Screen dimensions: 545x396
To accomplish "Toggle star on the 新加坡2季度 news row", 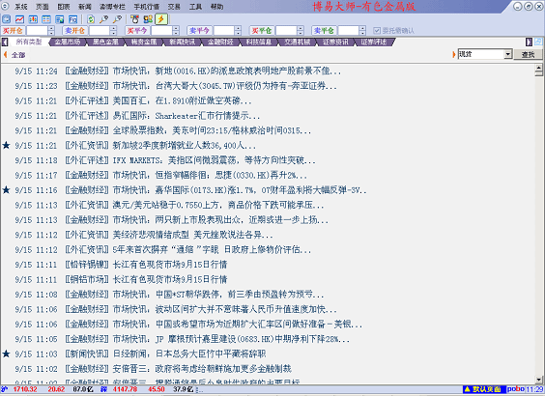I will click(6, 145).
